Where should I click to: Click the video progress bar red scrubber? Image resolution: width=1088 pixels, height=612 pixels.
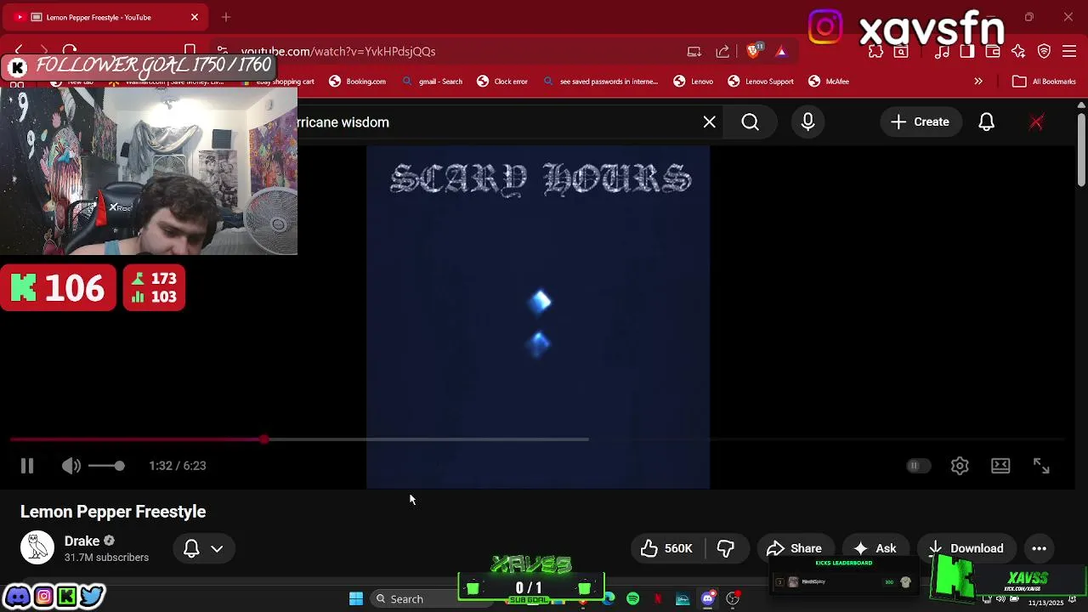264,439
